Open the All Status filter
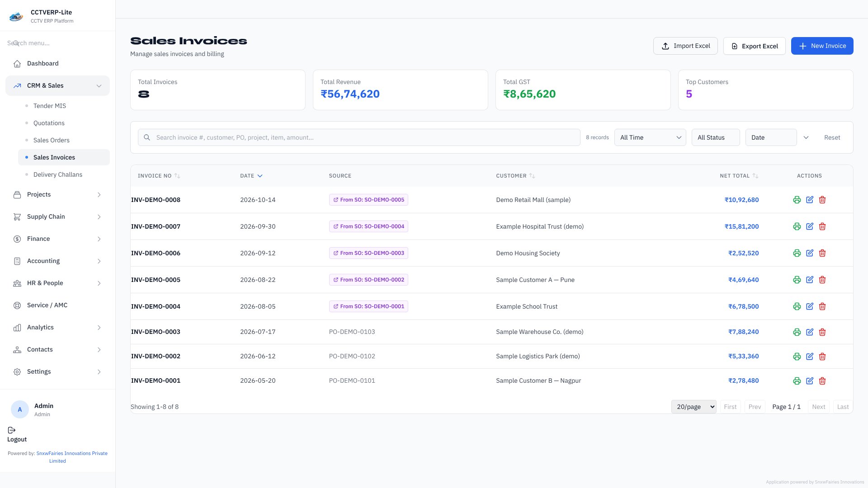This screenshot has width=868, height=488. pos(716,137)
